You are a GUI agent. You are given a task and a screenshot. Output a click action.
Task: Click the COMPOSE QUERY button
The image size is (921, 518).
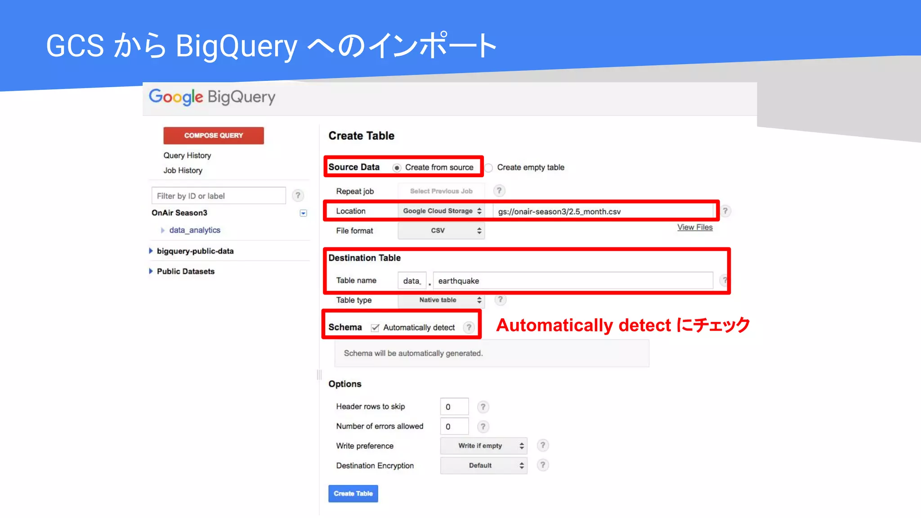[214, 135]
